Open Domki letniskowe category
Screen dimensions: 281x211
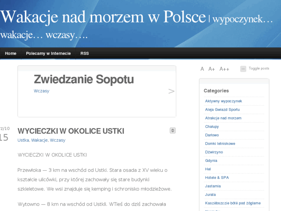click(220, 144)
